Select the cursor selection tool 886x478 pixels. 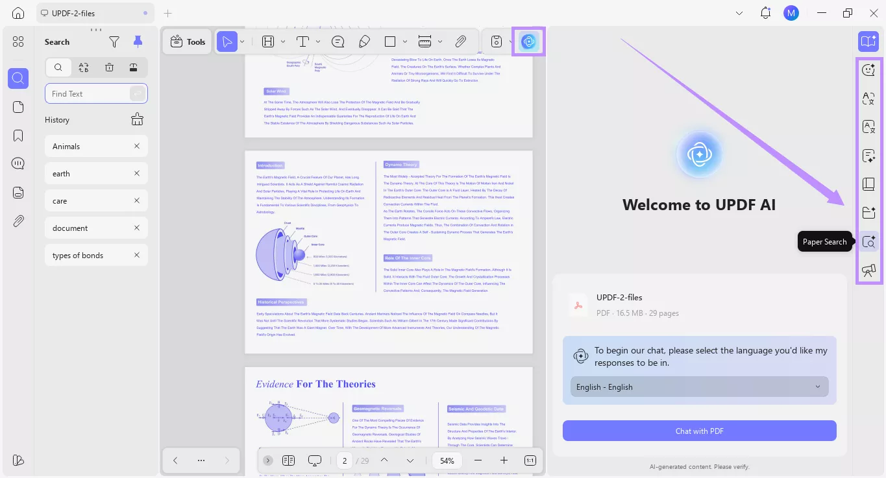click(227, 42)
